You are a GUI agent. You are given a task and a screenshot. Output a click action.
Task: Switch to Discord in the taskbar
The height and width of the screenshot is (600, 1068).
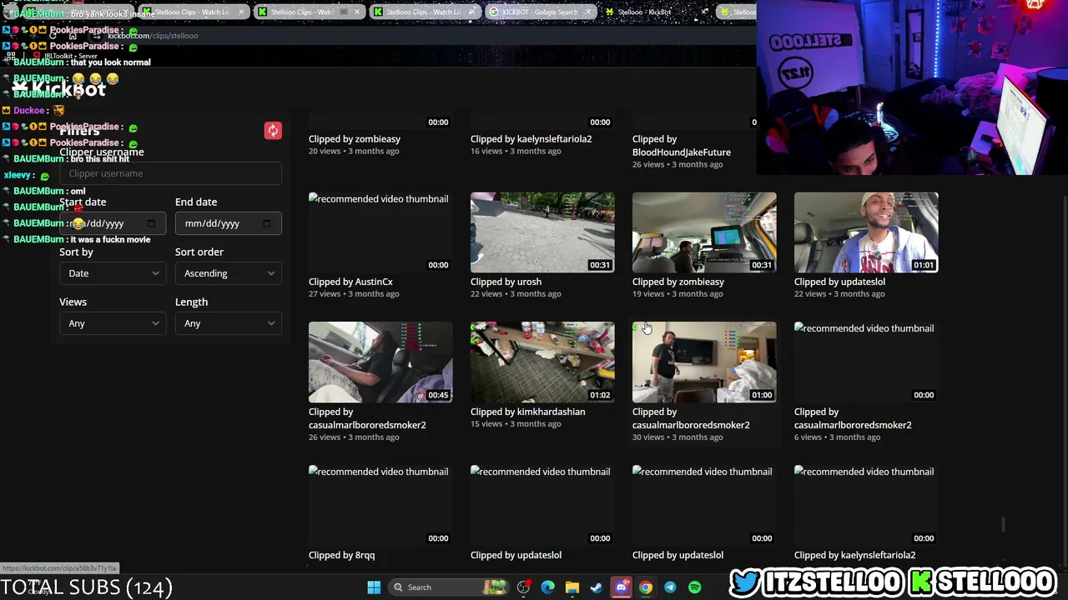[621, 587]
